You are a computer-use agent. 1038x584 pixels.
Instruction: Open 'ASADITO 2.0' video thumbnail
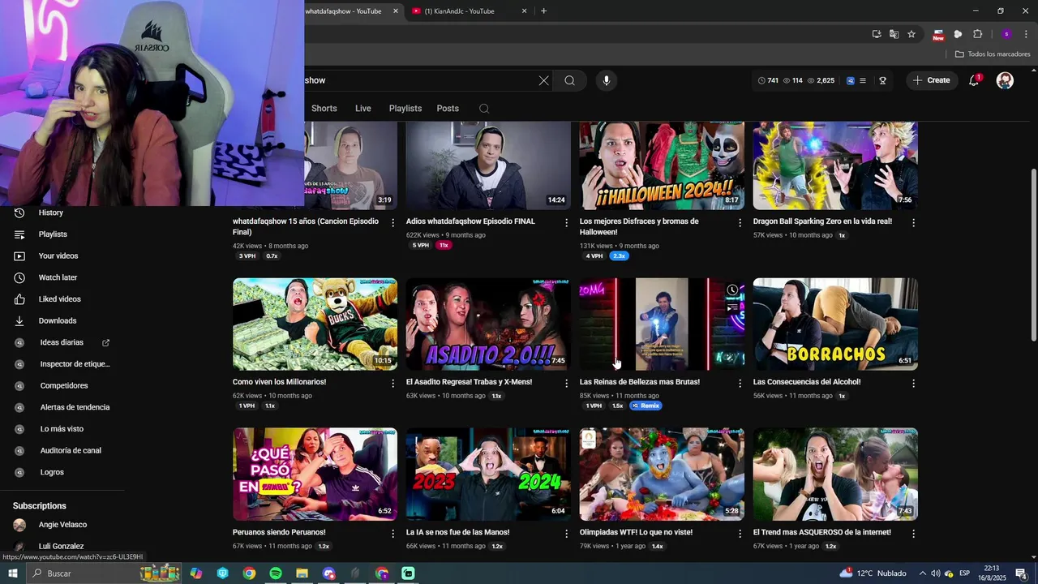point(488,324)
